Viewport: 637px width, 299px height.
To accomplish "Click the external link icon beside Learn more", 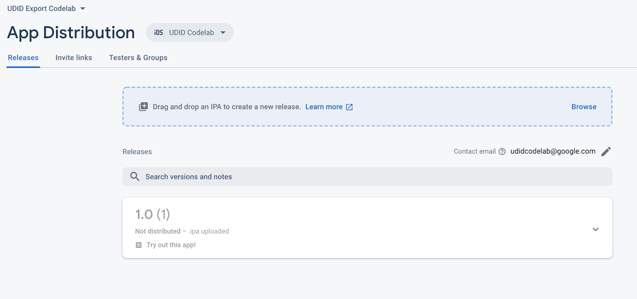I will 349,107.
